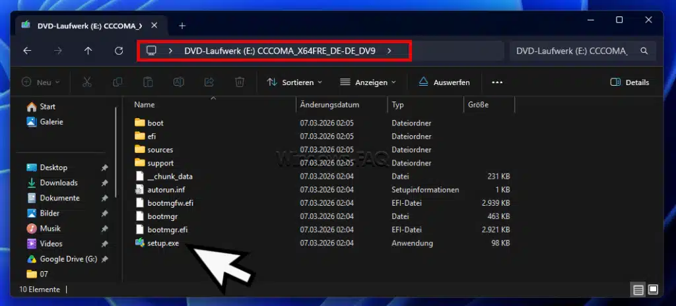Unpin Musik using its pin icon
The width and height of the screenshot is (676, 306).
[104, 228]
